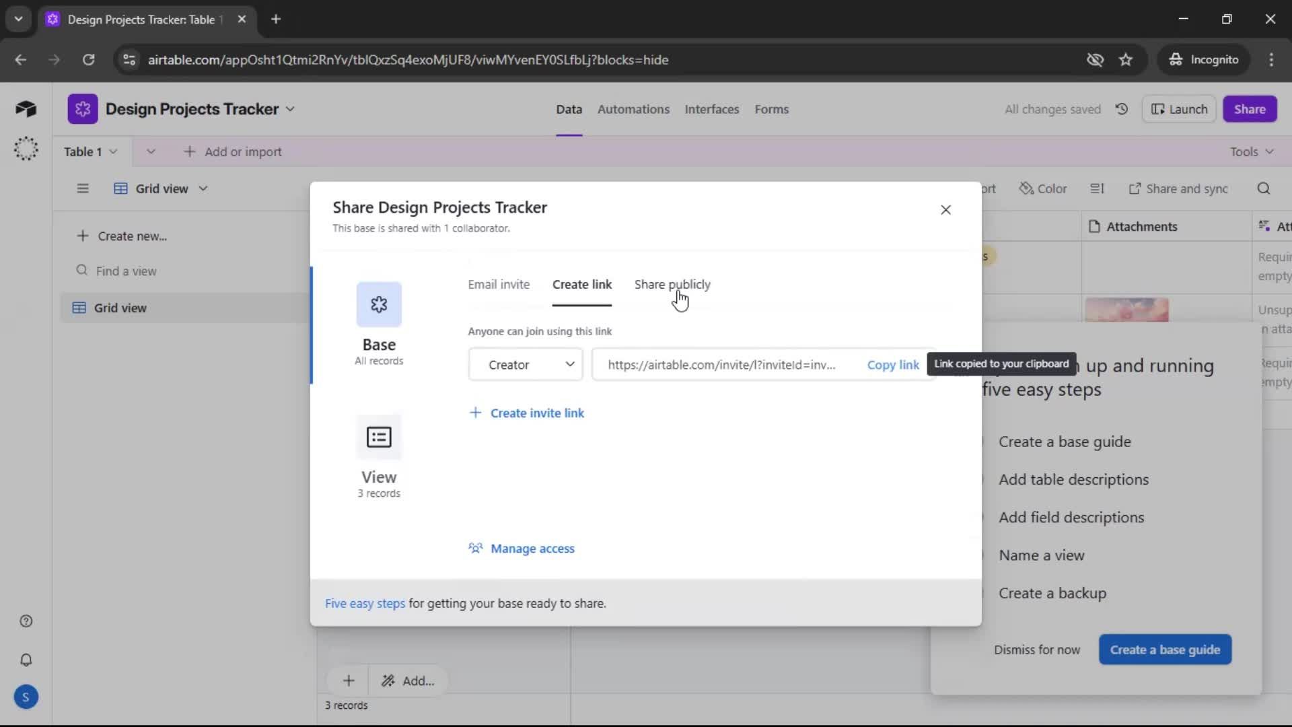Image resolution: width=1292 pixels, height=727 pixels.
Task: Open the tables list chevron
Action: (x=151, y=152)
